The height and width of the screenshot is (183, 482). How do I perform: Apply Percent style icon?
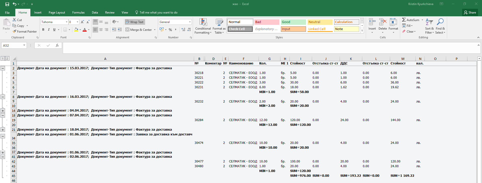click(x=170, y=30)
